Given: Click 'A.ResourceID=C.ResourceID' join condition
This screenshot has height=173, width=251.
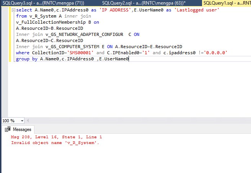Looking at the screenshot, I should pyautogui.click(x=50, y=41).
